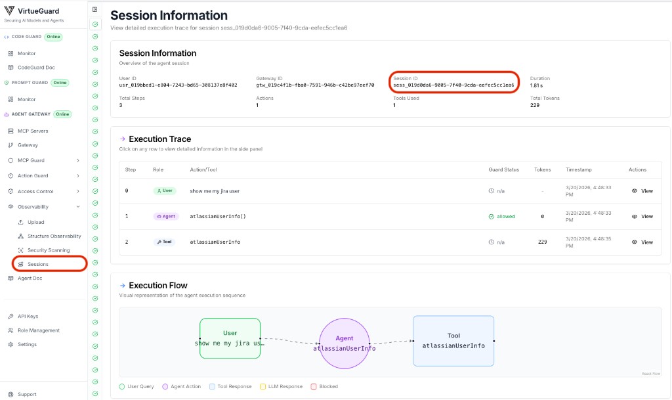Open Agent Doc via its book icon
Viewport: 672px width, 400px height.
coord(11,278)
